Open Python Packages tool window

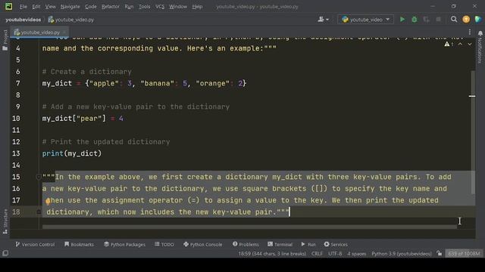tap(124, 244)
